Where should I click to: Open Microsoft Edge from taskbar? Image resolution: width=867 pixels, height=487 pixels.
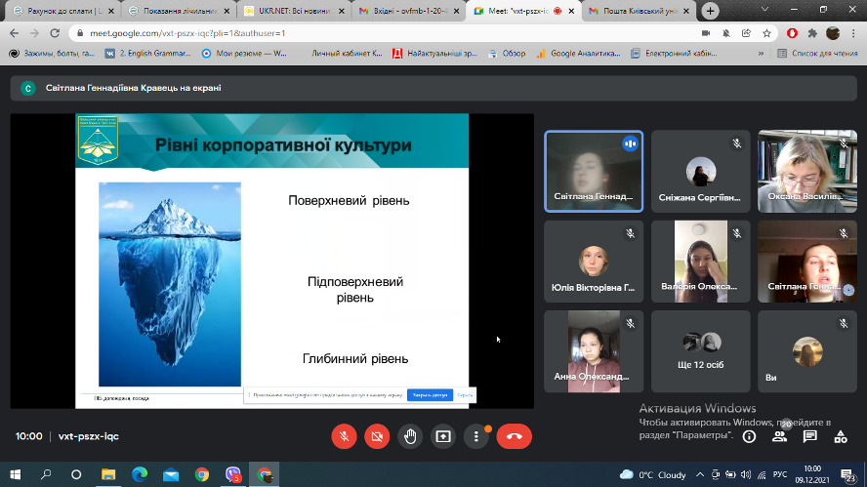[140, 474]
